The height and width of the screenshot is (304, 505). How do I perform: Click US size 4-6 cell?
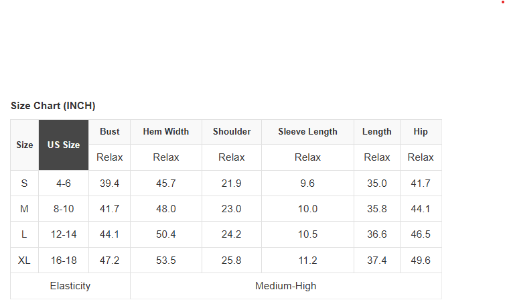[64, 183]
